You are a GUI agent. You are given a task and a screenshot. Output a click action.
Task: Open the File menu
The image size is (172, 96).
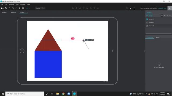[x=2, y=5]
